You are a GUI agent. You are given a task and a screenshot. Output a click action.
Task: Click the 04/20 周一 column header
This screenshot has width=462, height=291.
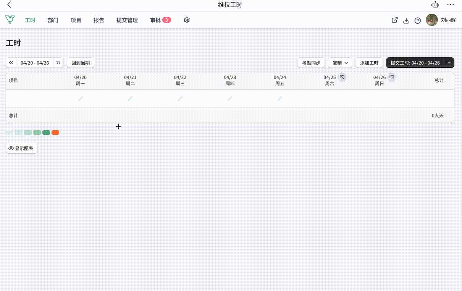tap(81, 81)
